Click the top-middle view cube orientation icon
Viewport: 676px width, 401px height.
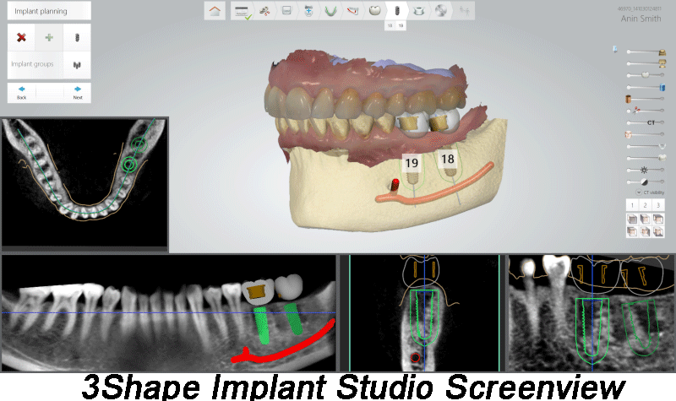coord(645,219)
